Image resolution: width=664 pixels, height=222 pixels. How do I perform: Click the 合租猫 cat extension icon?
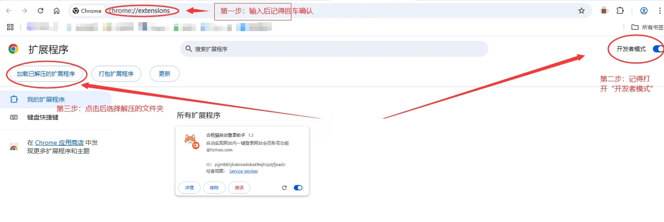coord(192,141)
